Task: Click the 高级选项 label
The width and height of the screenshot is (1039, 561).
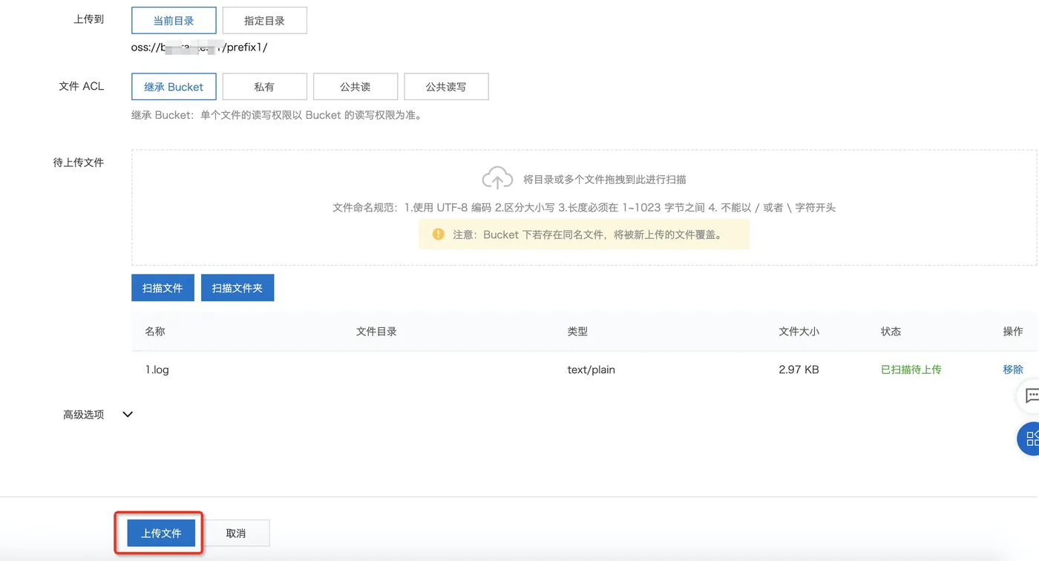Action: point(84,415)
